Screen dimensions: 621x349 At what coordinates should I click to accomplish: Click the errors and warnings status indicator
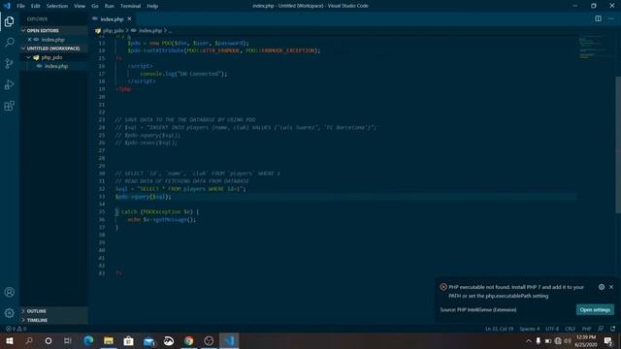click(16, 329)
